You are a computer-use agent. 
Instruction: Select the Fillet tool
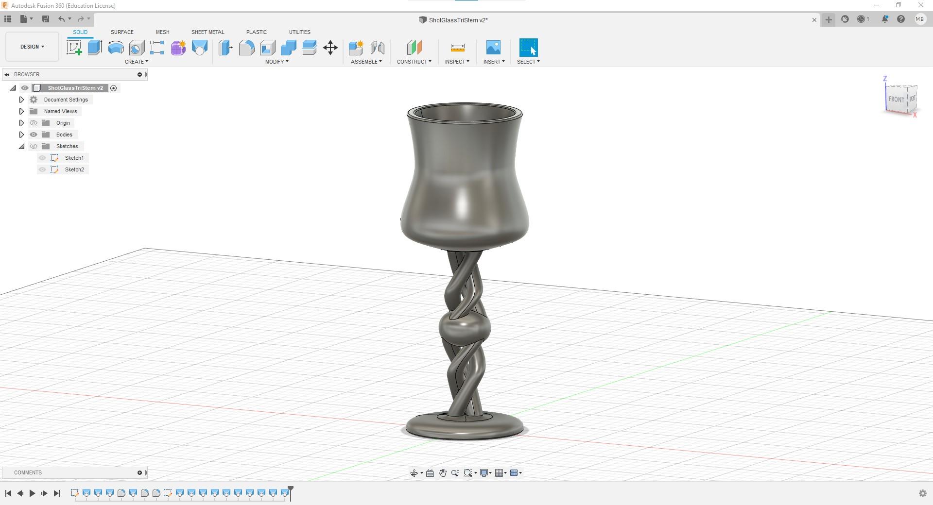[x=246, y=48]
